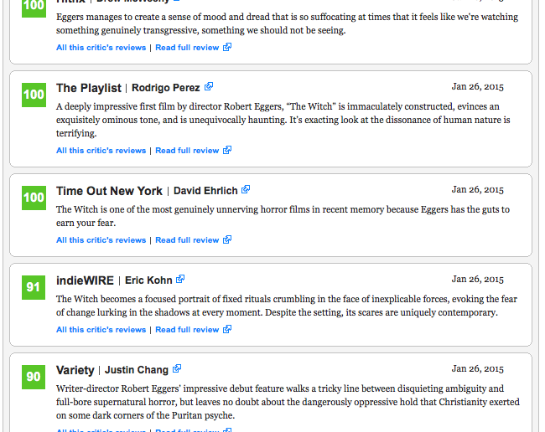
Task: Open critic Rodrigo Perez's profile
Action: (x=166, y=88)
